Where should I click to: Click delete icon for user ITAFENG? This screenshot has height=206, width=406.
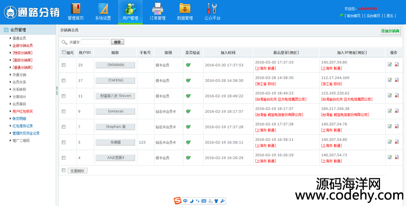[x=397, y=80]
